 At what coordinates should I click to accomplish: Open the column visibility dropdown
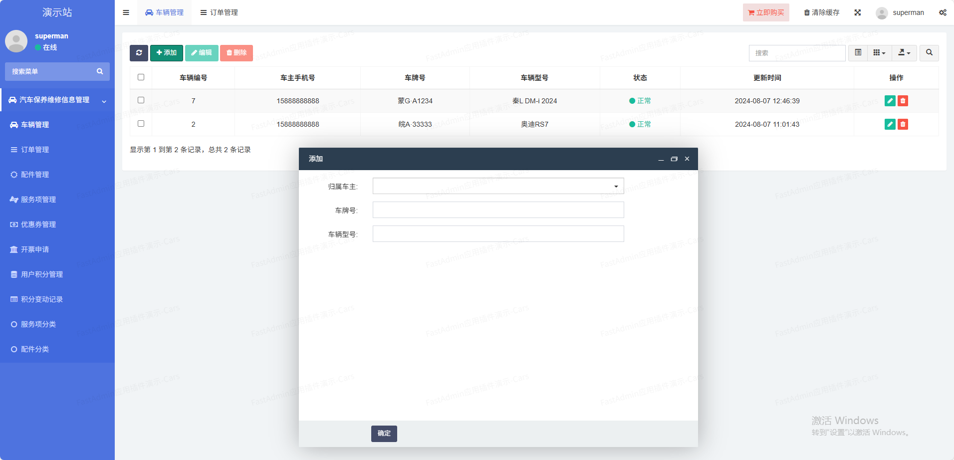coord(879,53)
